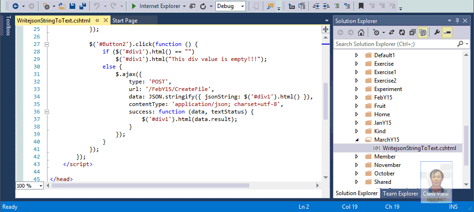Select the Home folder
The width and height of the screenshot is (474, 212).
coord(382,114)
